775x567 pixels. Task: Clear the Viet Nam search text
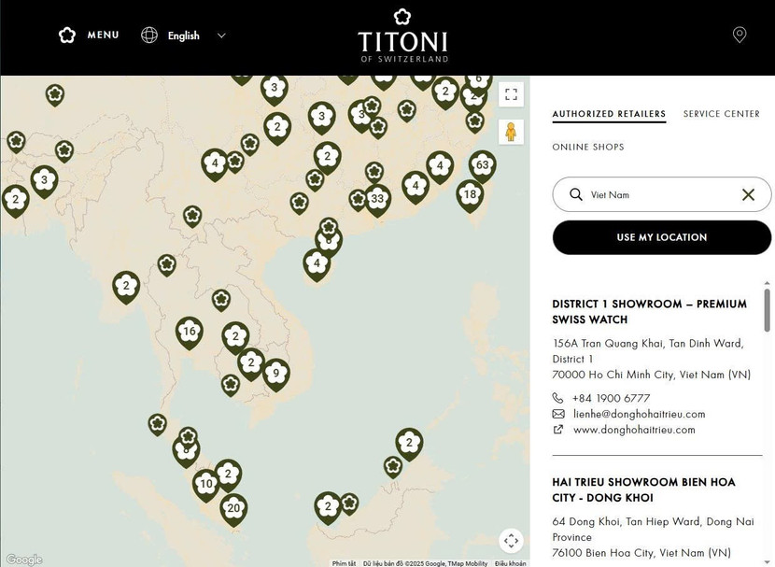[x=748, y=195]
